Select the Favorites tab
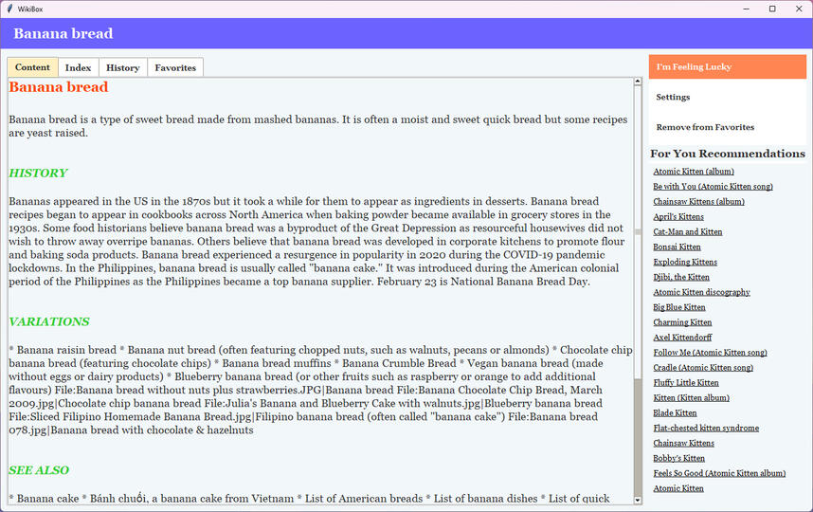The height and width of the screenshot is (512, 813). [175, 68]
